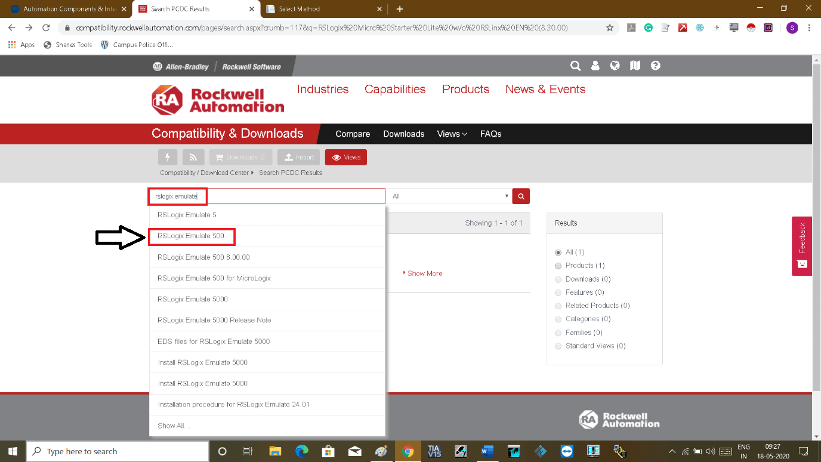Image resolution: width=821 pixels, height=462 pixels.
Task: Open the Industries menu
Action: tap(323, 89)
